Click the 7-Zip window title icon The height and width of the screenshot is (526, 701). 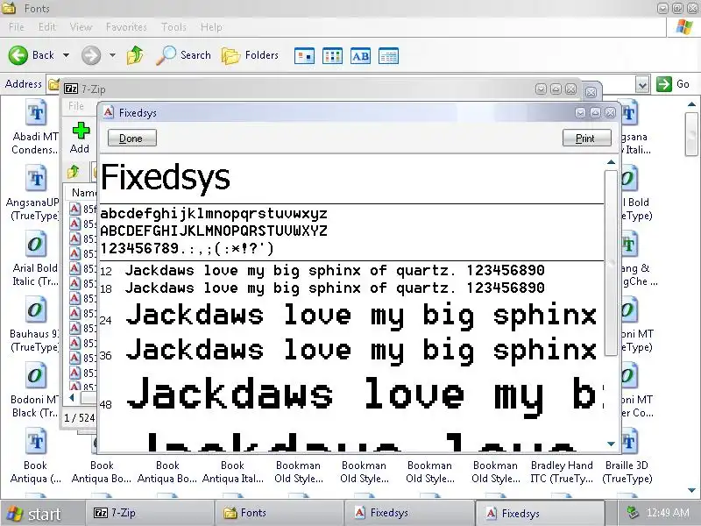(x=71, y=89)
